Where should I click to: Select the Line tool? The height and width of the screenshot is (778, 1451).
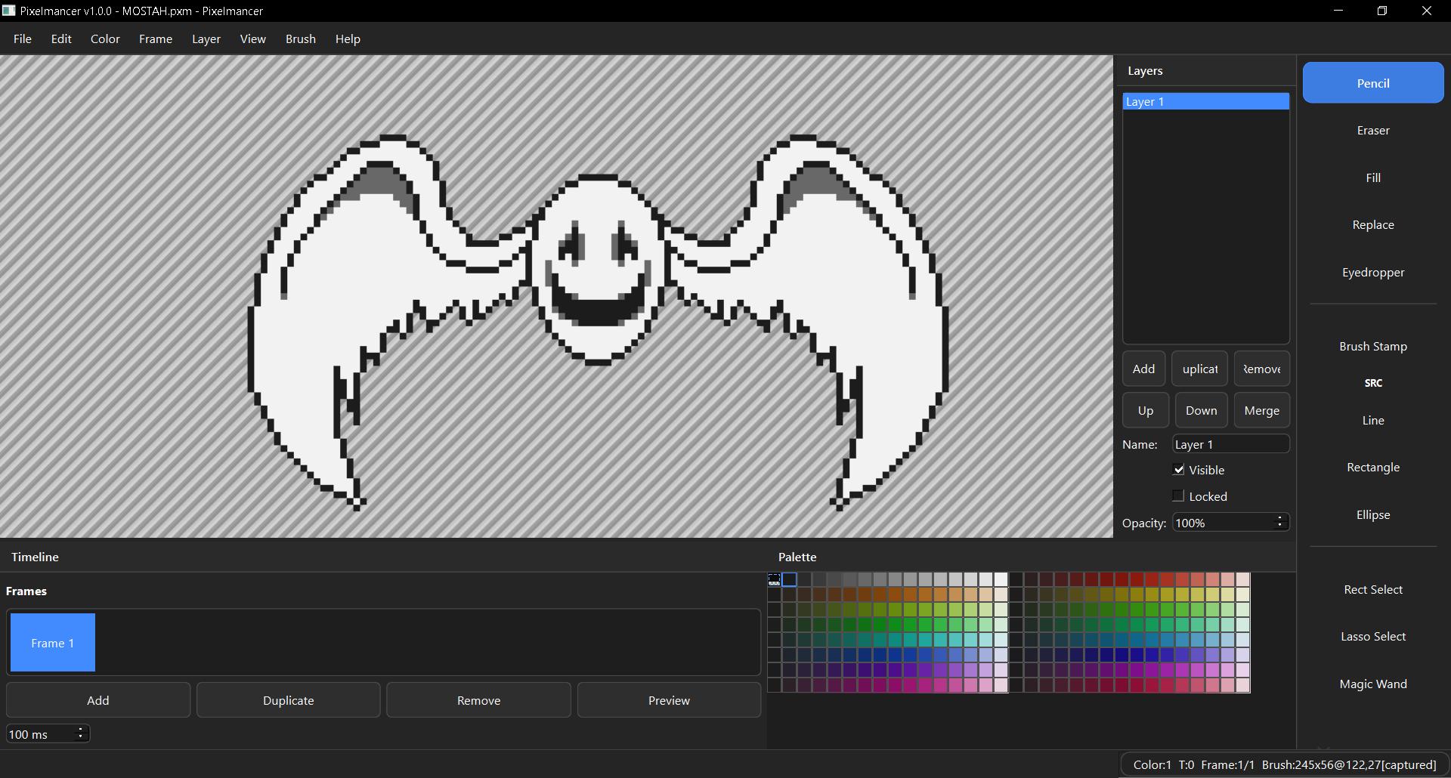coord(1373,421)
